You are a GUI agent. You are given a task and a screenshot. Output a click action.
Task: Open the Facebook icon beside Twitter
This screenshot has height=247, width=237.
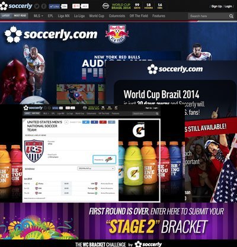tap(43, 7)
